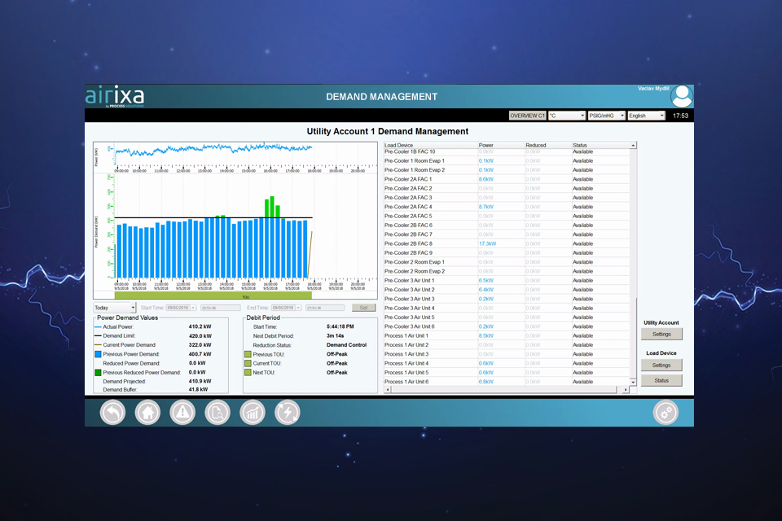Select the Pre-Cooler 3 Air Unit 6 row
Viewport: 782px width, 521px height.
tap(506, 326)
